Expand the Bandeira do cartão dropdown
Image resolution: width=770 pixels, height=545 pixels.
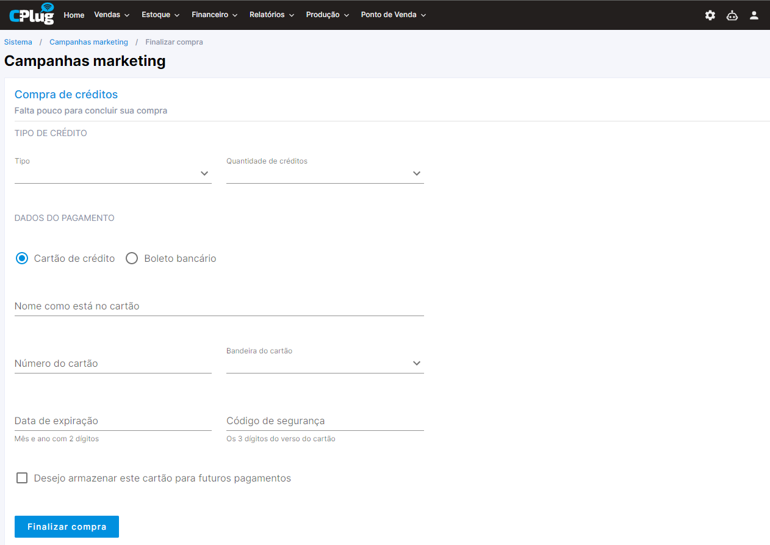click(325, 363)
